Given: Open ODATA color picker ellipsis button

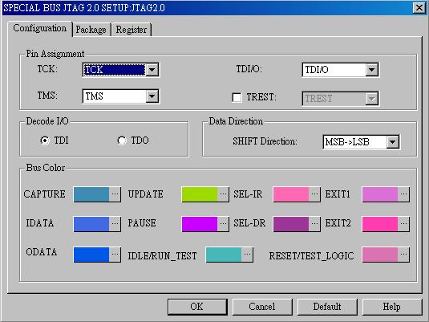Looking at the screenshot, I should pyautogui.click(x=115, y=255).
